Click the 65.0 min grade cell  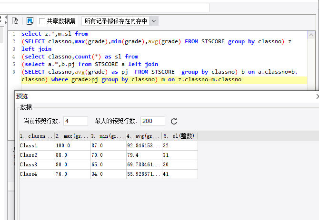pos(109,164)
